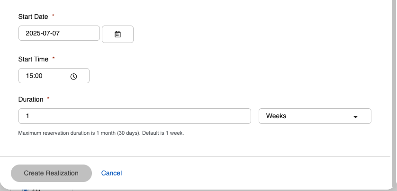Click the maximum reservation duration hint text
The width and height of the screenshot is (397, 191).
[x=100, y=133]
